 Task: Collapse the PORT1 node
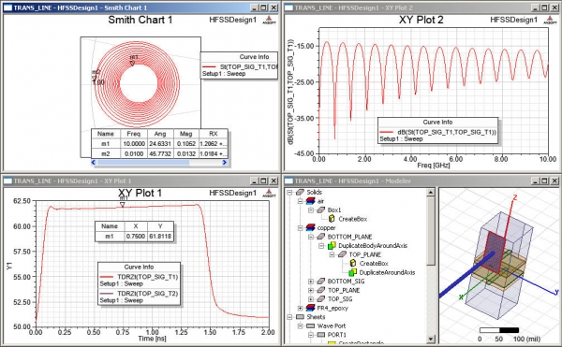point(311,335)
